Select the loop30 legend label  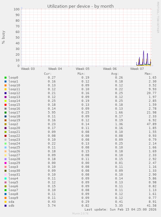(x=14, y=171)
